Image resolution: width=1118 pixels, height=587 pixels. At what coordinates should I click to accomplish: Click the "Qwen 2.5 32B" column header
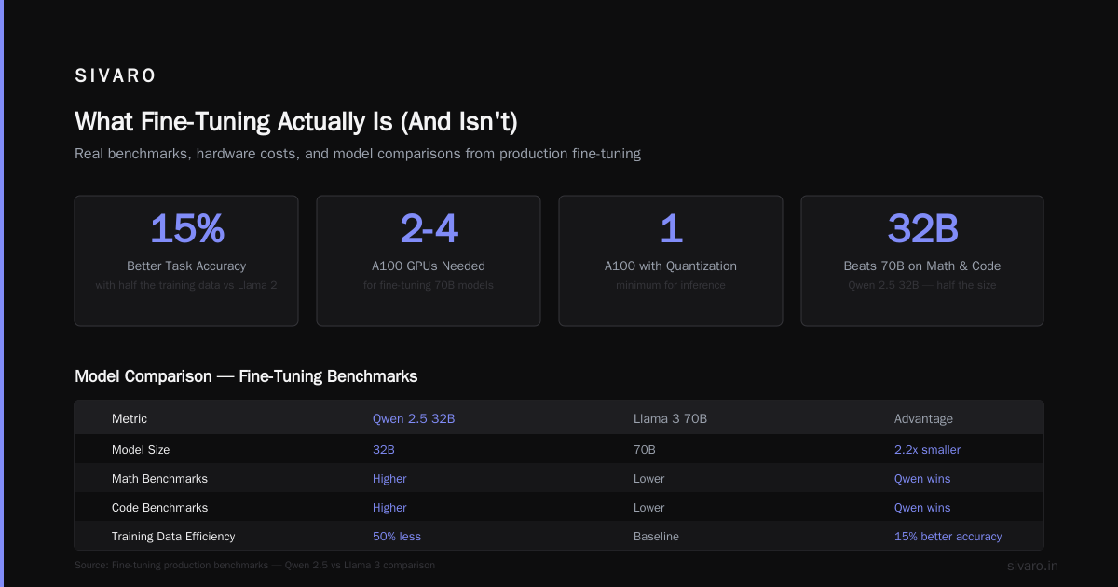[x=414, y=419]
